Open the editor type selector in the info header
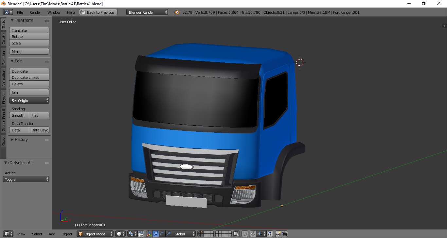 (8, 12)
